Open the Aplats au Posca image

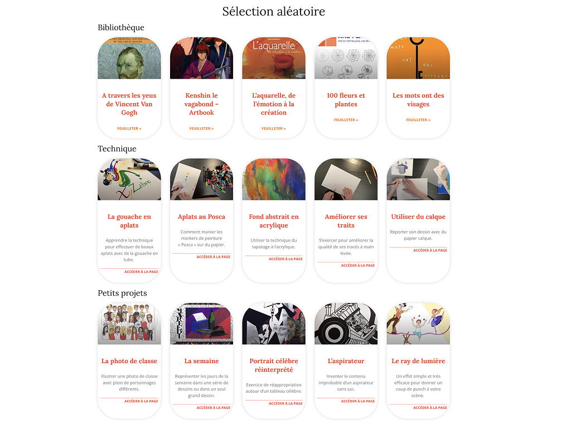pyautogui.click(x=201, y=179)
